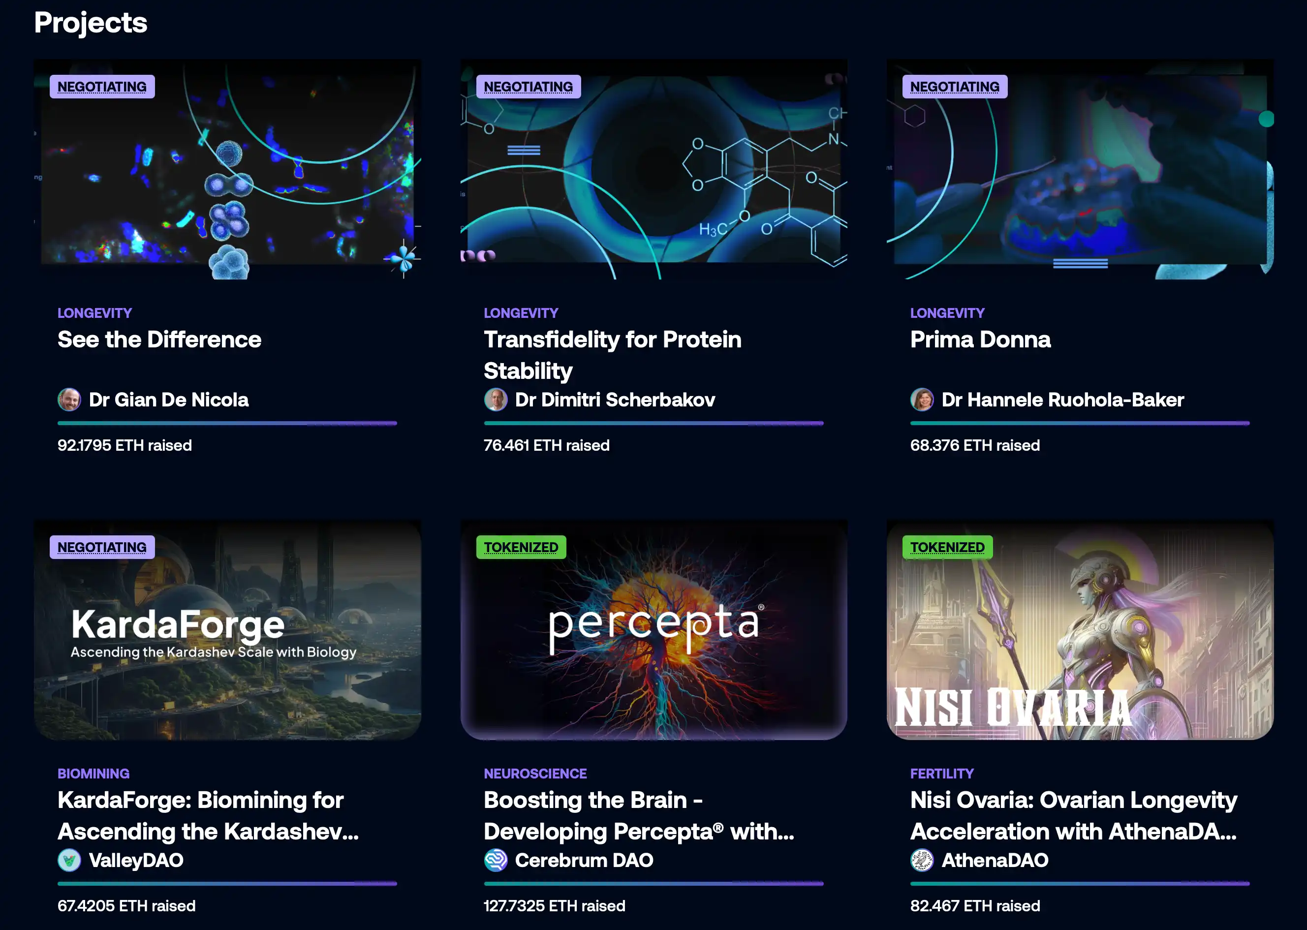
Task: Click the TOKENIZED badge on the Percepta card
Action: [x=521, y=548]
